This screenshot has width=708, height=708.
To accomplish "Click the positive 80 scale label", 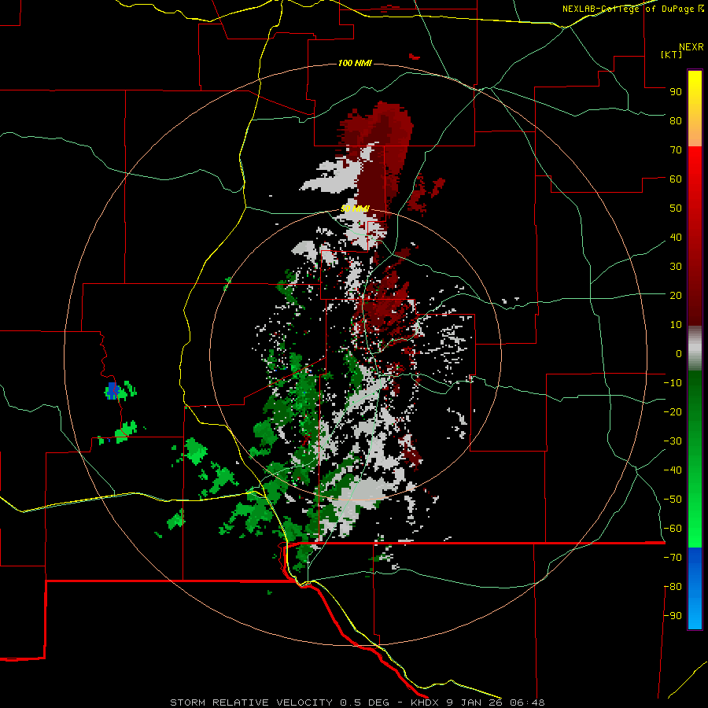I will (x=676, y=121).
